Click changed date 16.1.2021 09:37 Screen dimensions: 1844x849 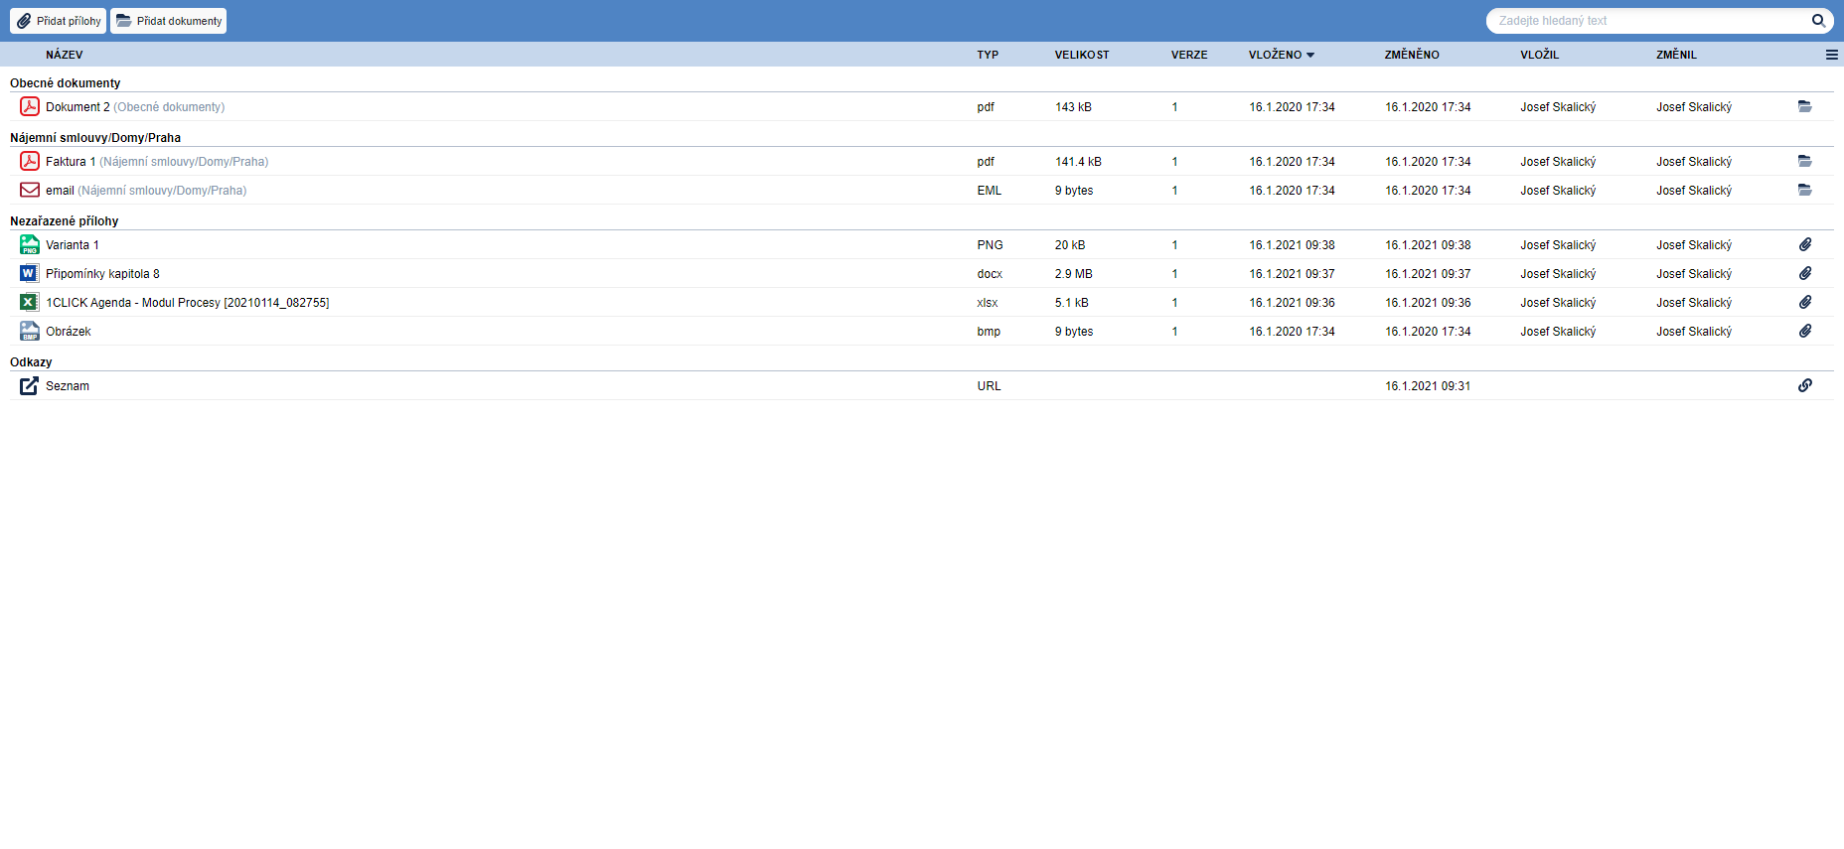click(x=1428, y=274)
